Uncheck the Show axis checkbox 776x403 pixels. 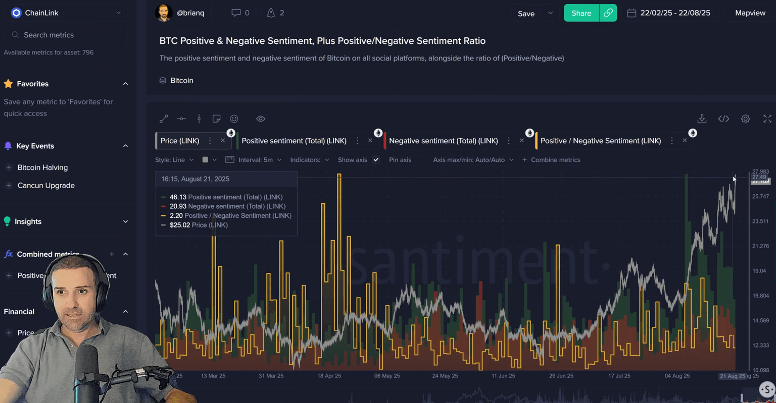[376, 160]
